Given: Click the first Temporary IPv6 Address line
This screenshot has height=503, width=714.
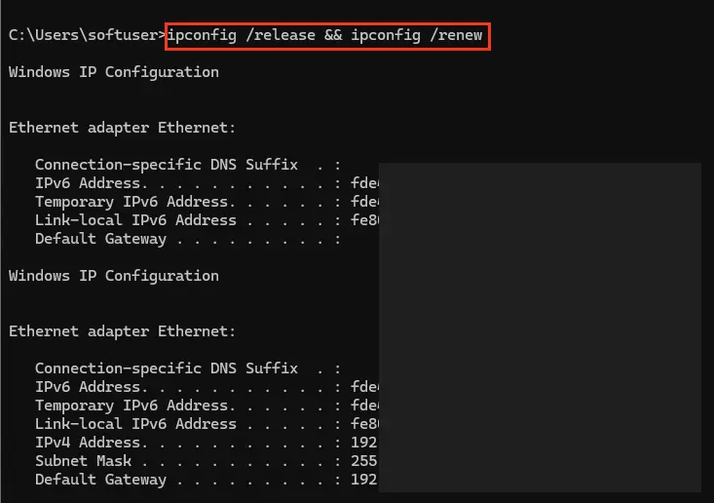Looking at the screenshot, I should coord(207,202).
